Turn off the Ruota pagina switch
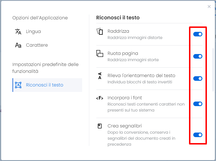 pyautogui.click(x=198, y=56)
